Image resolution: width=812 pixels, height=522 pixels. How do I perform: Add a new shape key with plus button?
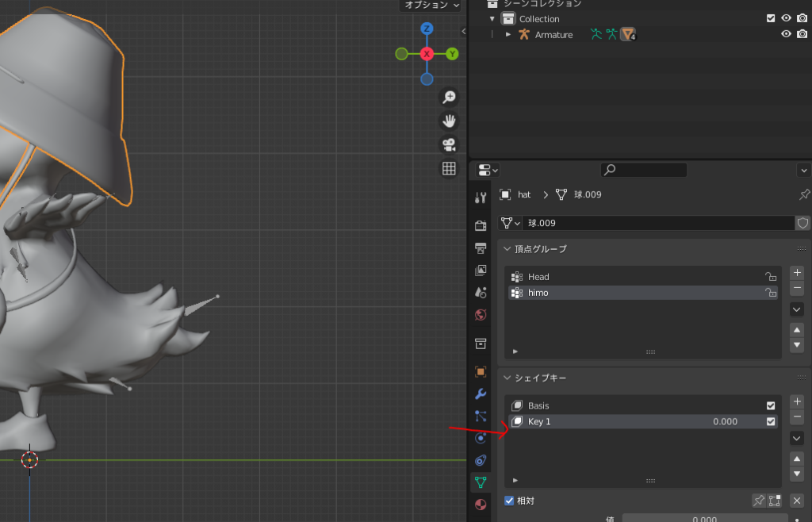[797, 401]
